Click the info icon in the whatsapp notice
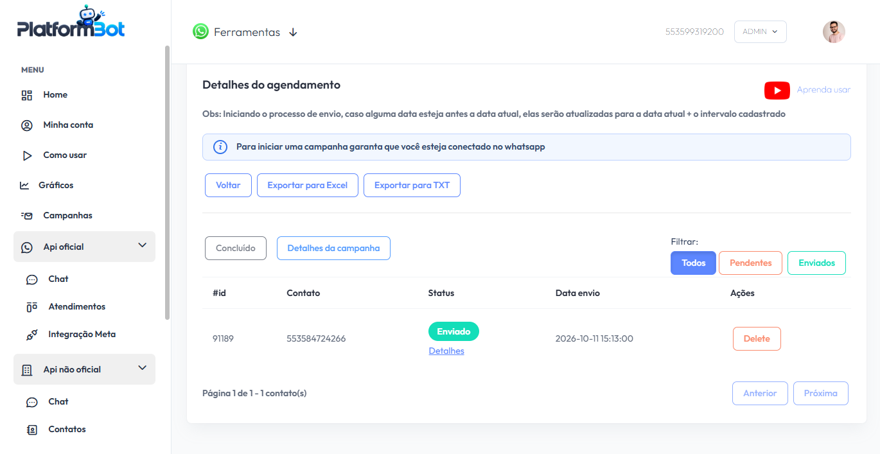The width and height of the screenshot is (880, 454). pos(220,147)
